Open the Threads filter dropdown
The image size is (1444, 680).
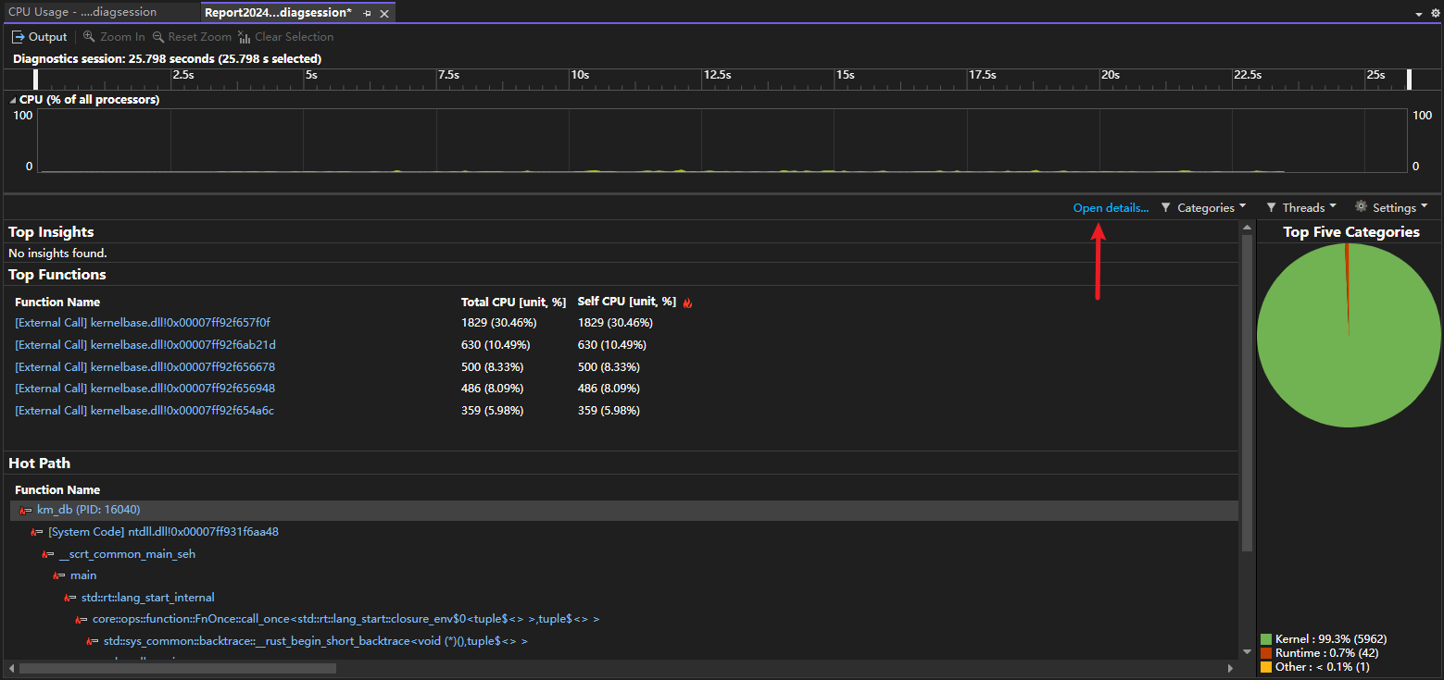(1301, 207)
